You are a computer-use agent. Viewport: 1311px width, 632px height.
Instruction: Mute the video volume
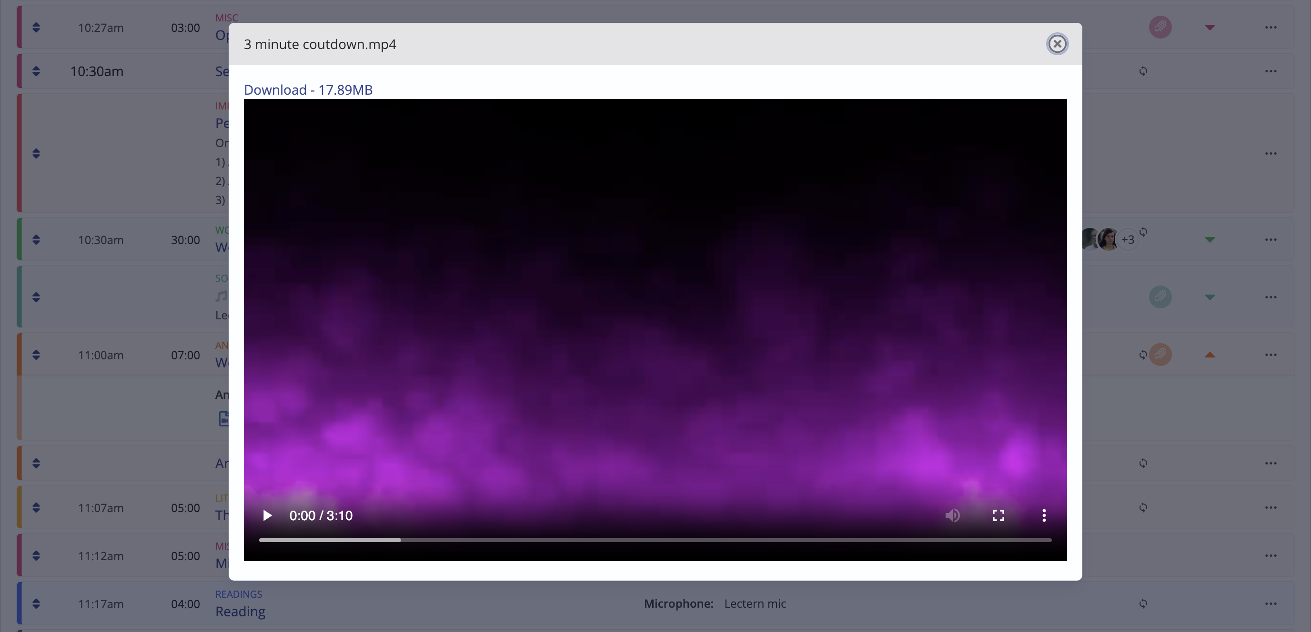[x=952, y=515]
